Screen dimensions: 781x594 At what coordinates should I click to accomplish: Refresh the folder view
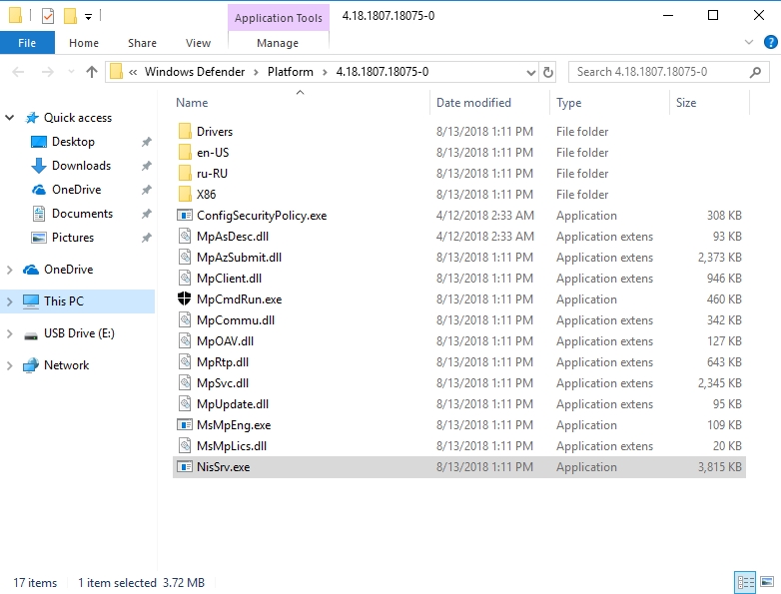pyautogui.click(x=548, y=73)
